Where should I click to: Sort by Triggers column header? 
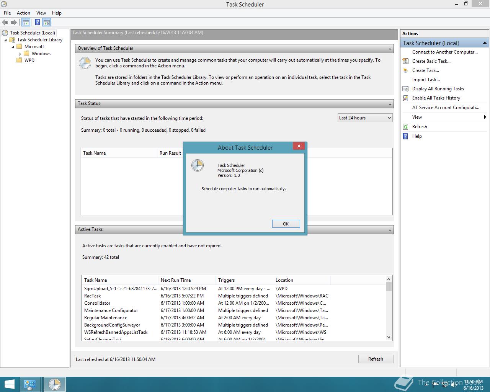[x=244, y=280]
